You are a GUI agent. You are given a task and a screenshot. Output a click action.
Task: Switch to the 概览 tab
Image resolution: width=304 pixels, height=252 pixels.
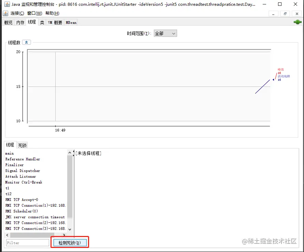click(8, 22)
